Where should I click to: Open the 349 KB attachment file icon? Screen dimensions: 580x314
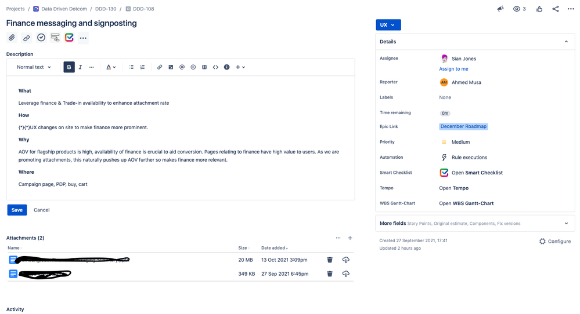(x=13, y=274)
